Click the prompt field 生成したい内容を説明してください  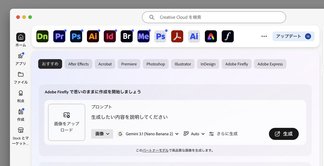[x=129, y=117]
